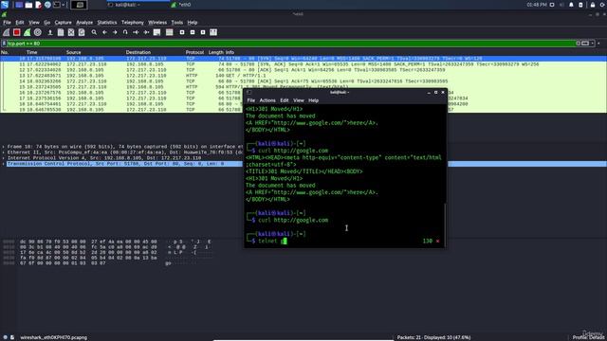Open expert information indicator in status bar
This screenshot has height=341, width=607.
pos(5,337)
